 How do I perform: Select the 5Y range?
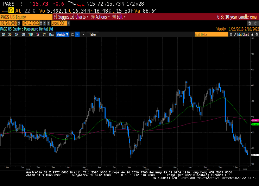pos(44,34)
